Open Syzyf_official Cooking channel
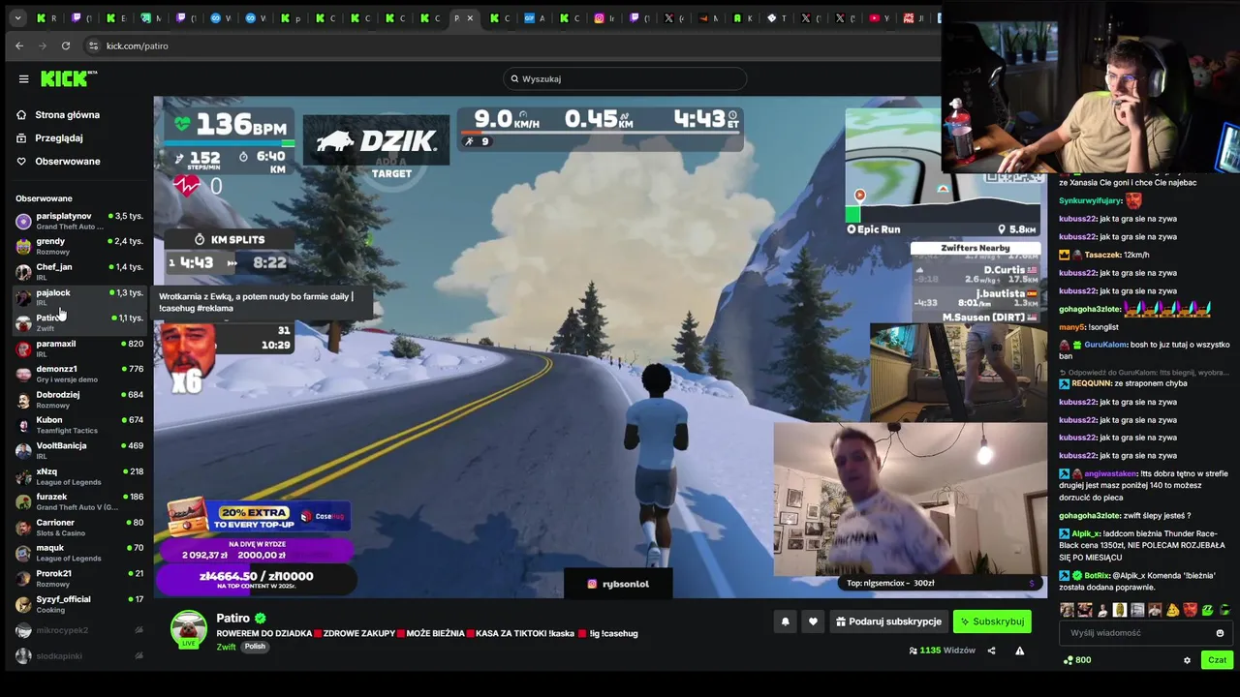The image size is (1240, 697). pyautogui.click(x=77, y=604)
